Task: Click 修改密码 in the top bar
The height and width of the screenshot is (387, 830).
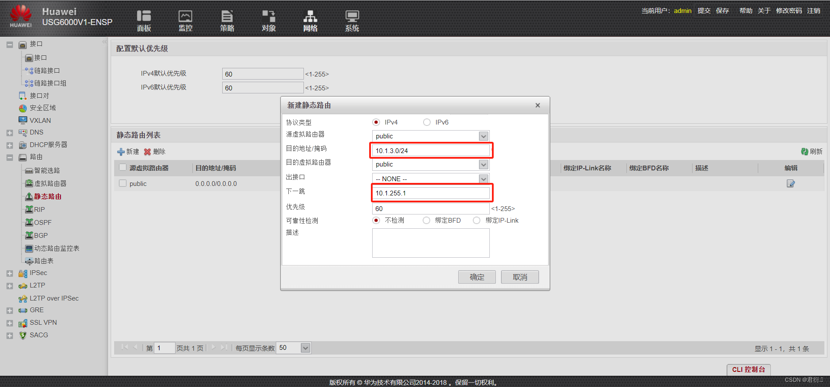Action: tap(789, 10)
